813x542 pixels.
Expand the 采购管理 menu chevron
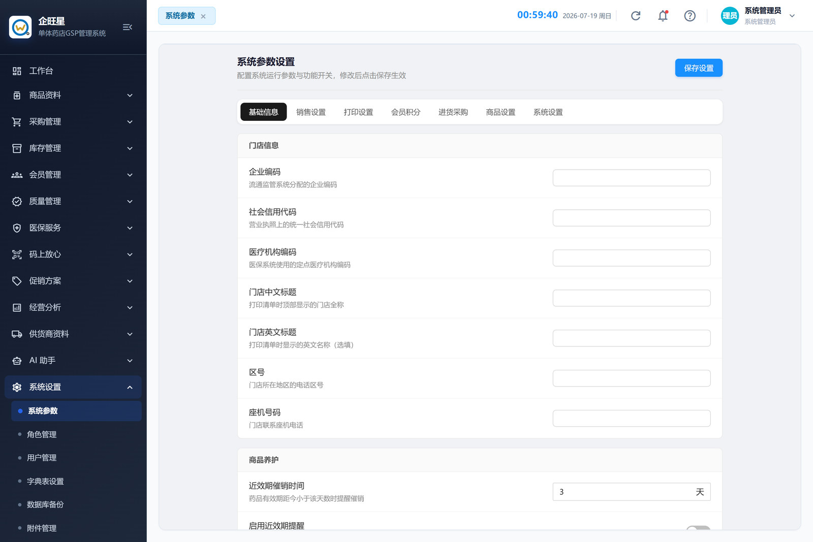click(x=130, y=122)
